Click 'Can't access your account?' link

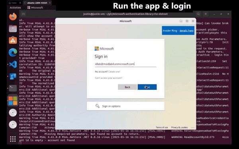(108, 78)
